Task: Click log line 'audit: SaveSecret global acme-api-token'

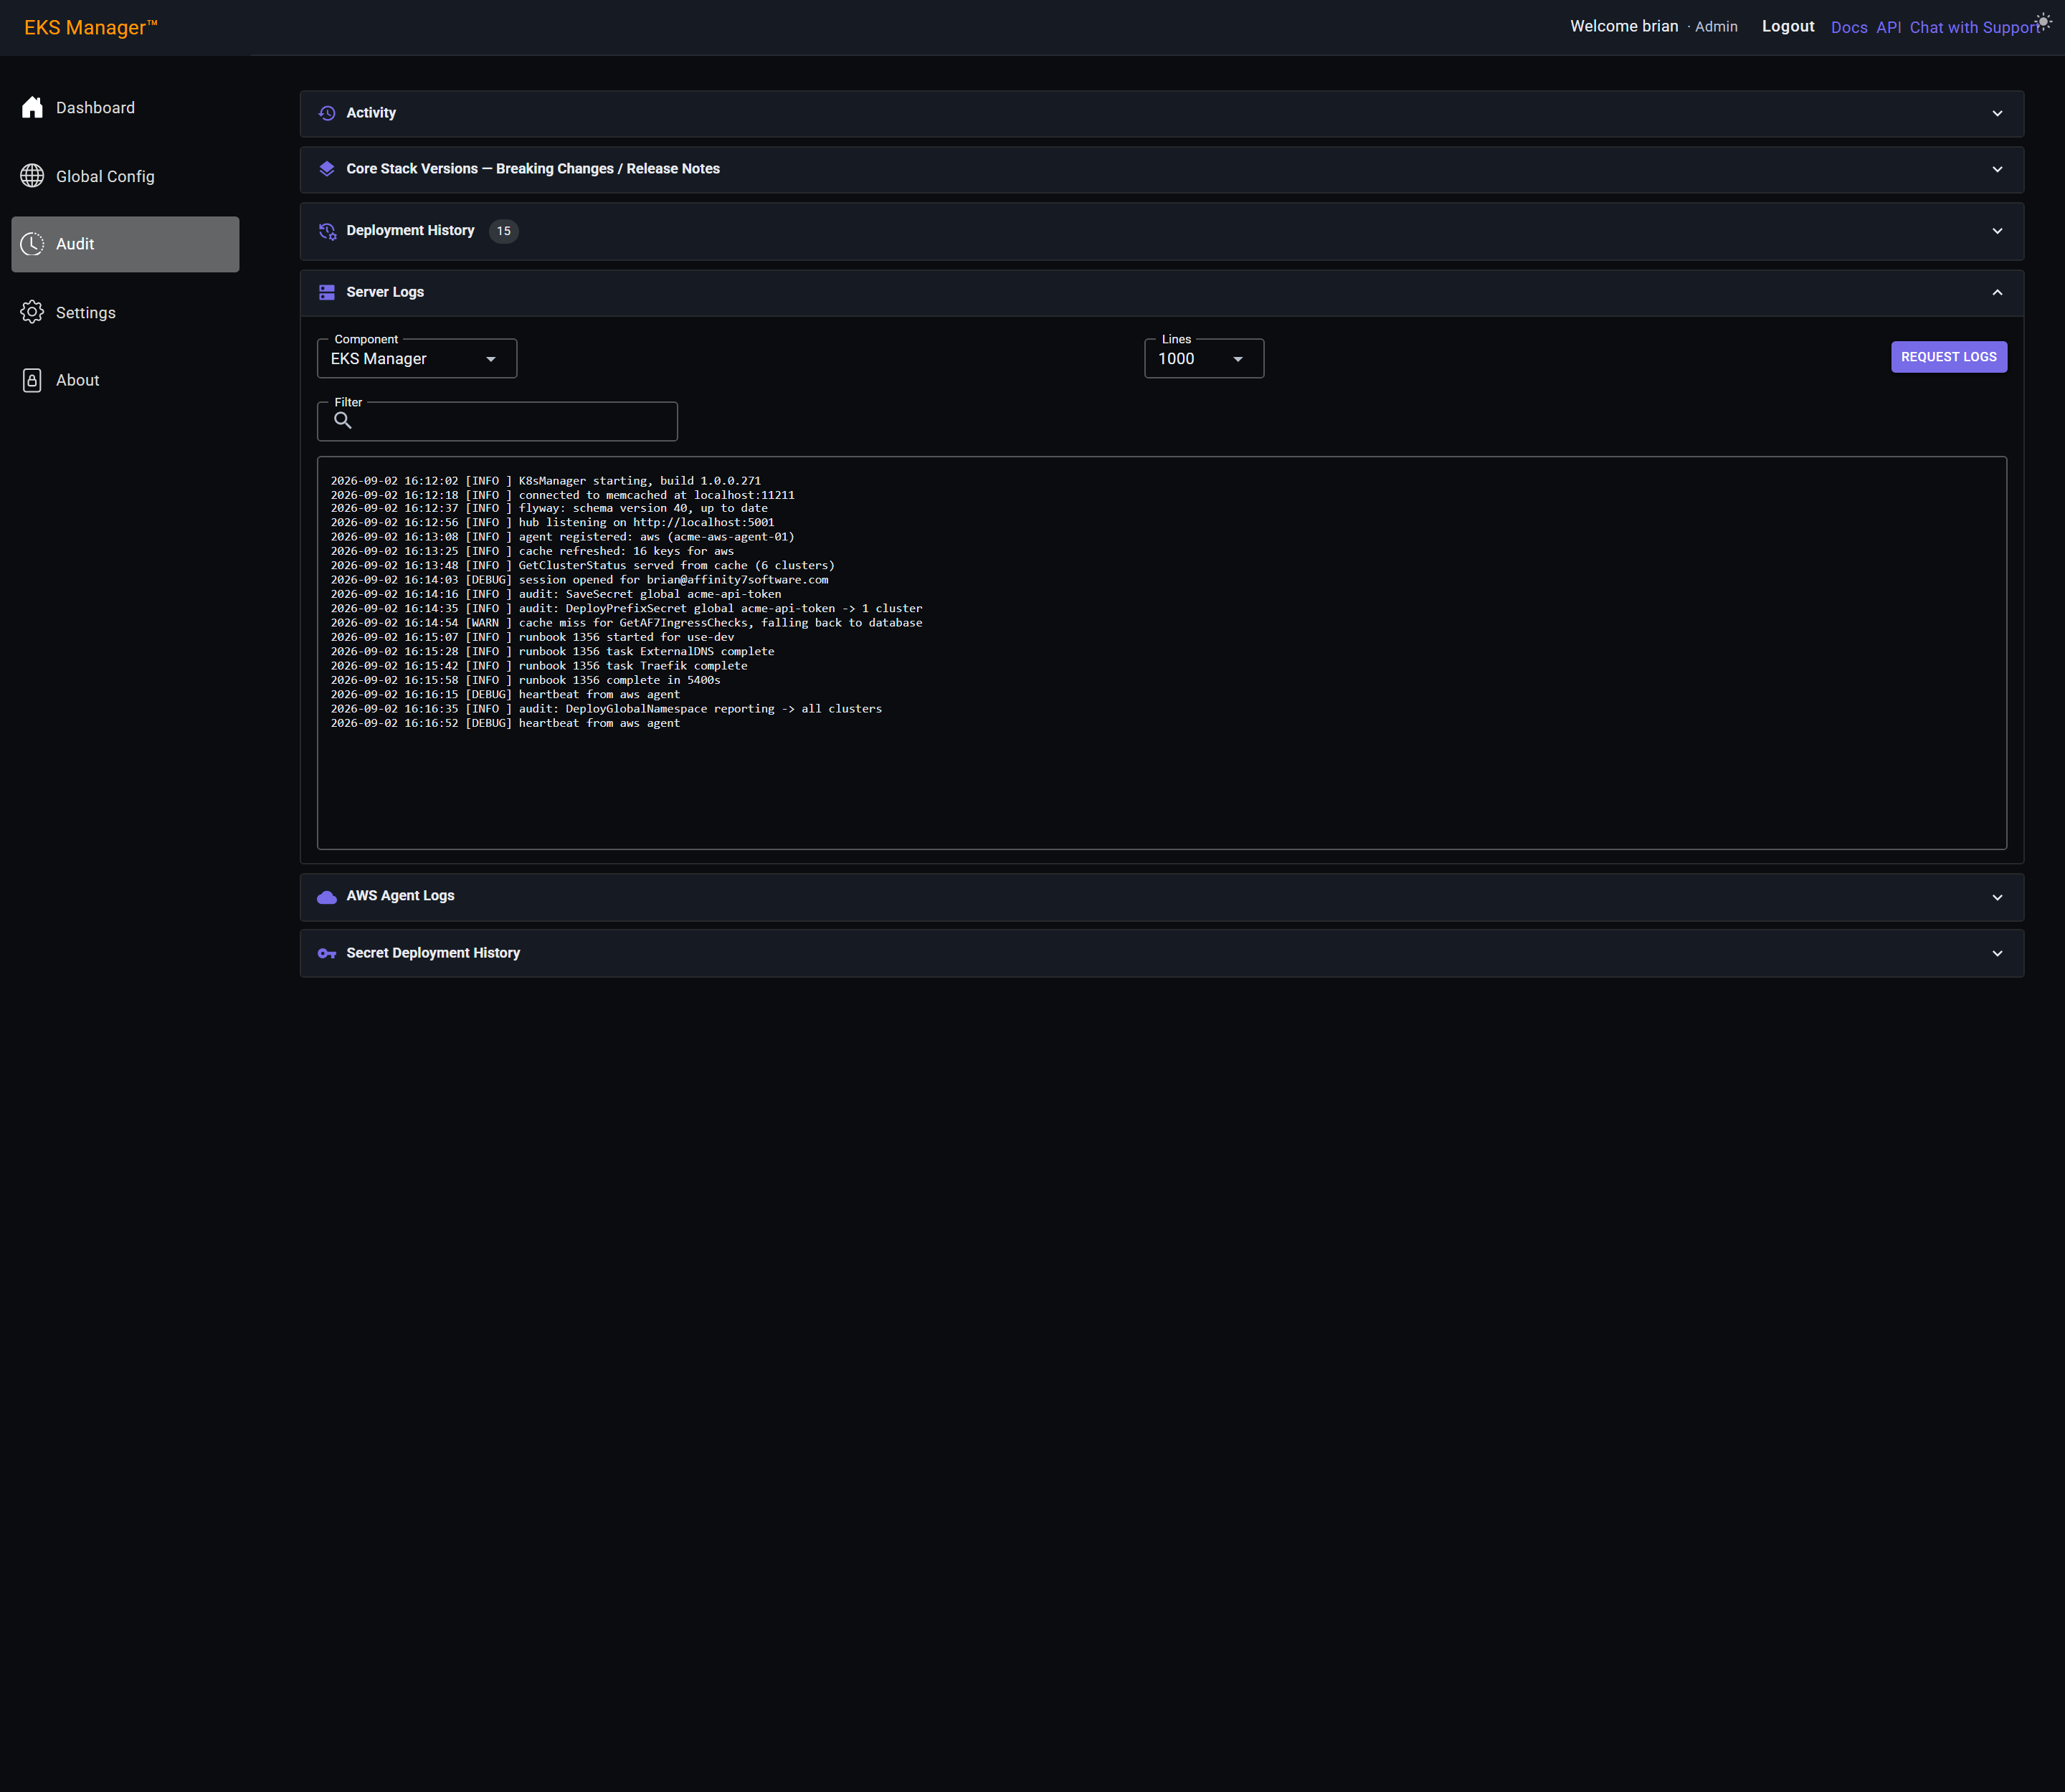Action: (556, 594)
